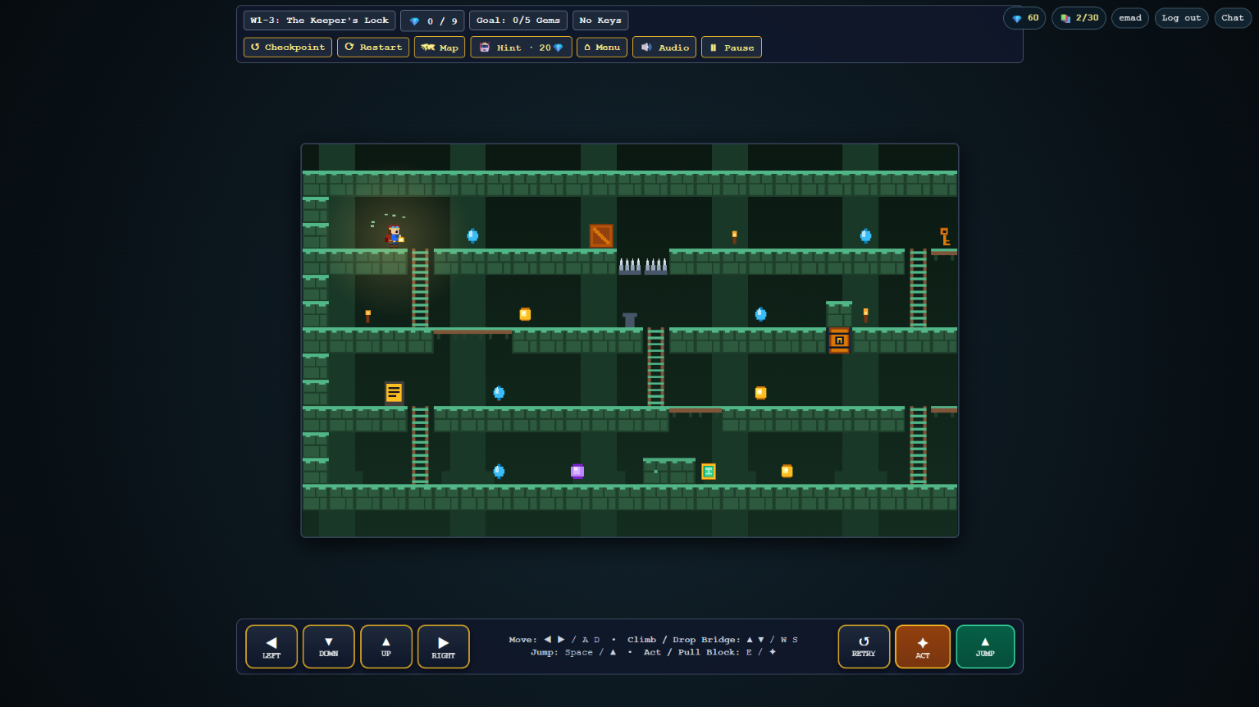Click the wall torch next to the locked door
The width and height of the screenshot is (1259, 707).
(865, 315)
